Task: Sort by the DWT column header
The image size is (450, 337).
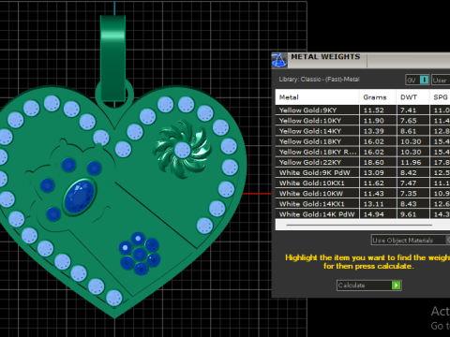Action: pos(412,97)
